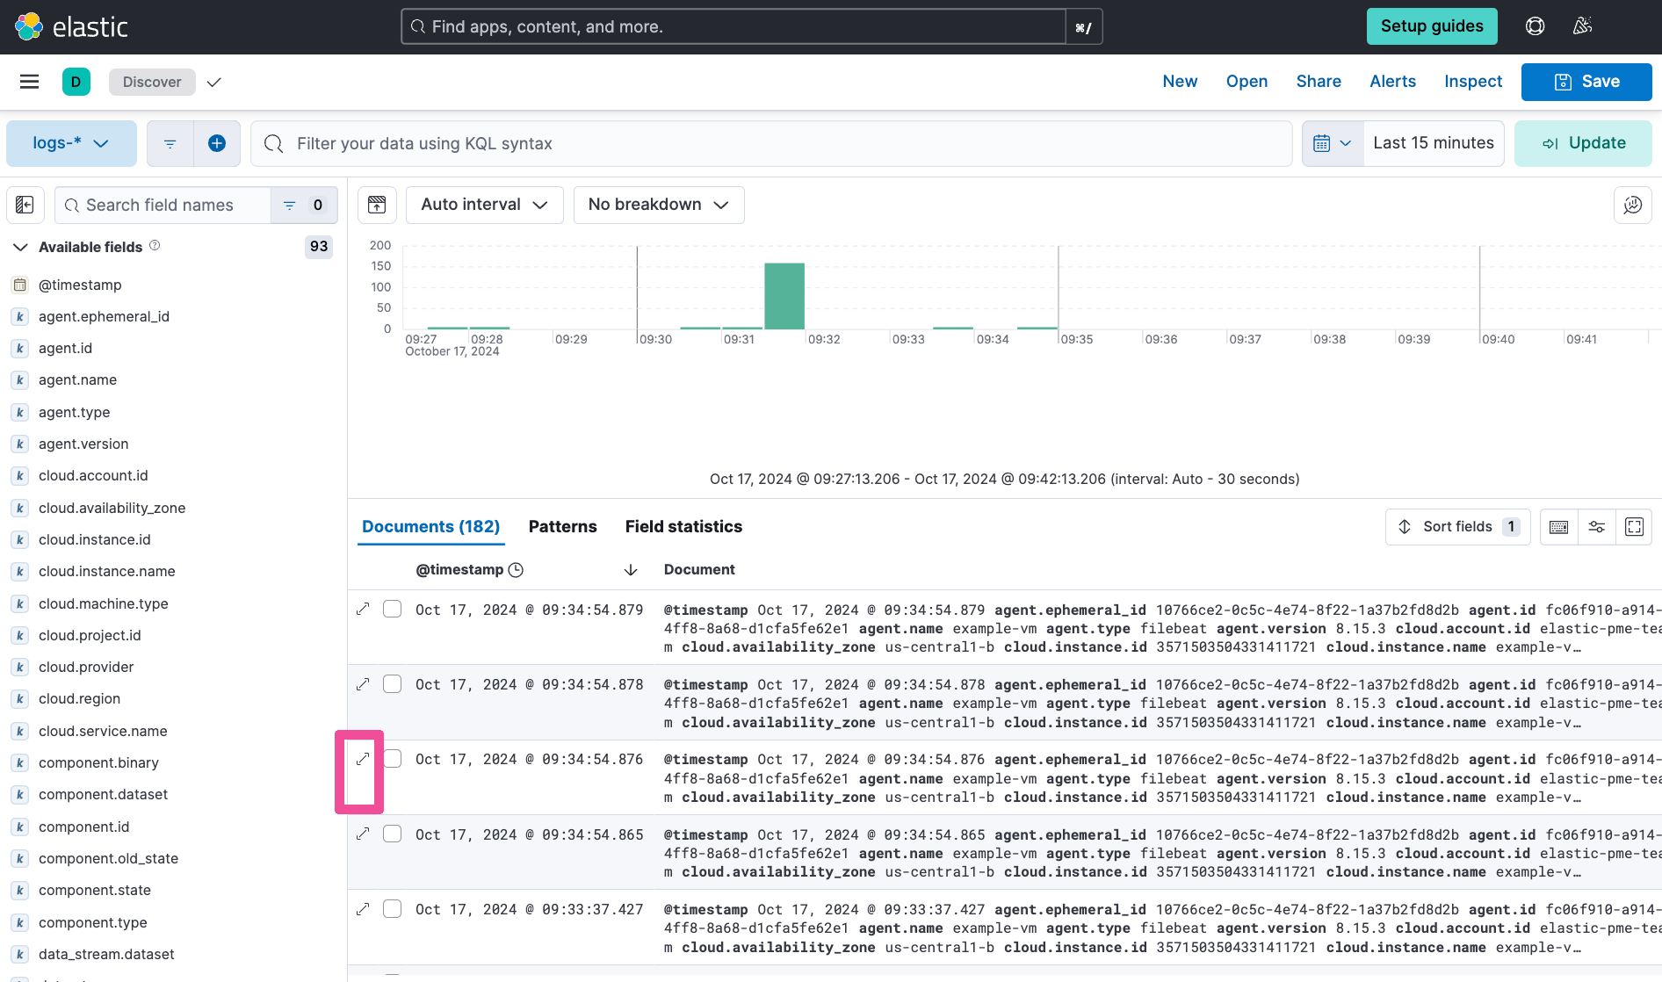Open the logs-* data view dropdown
This screenshot has width=1662, height=982.
[71, 143]
